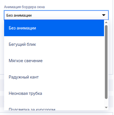Viewport: 114px width, 115px height.
Task: Select the 'Неоновая трубка' option
Action: [54, 93]
